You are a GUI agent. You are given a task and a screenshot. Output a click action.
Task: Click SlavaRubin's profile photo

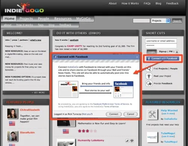click(12, 136)
